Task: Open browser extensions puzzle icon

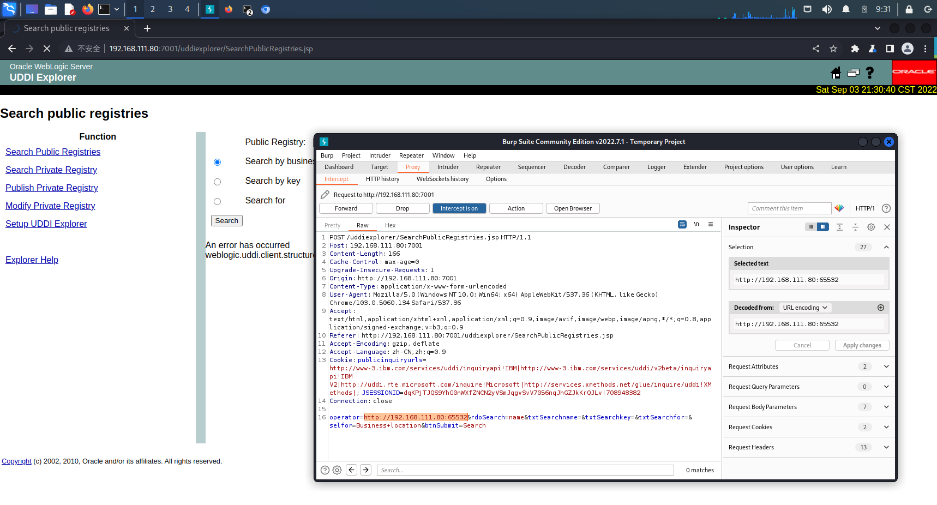Action: click(x=855, y=49)
